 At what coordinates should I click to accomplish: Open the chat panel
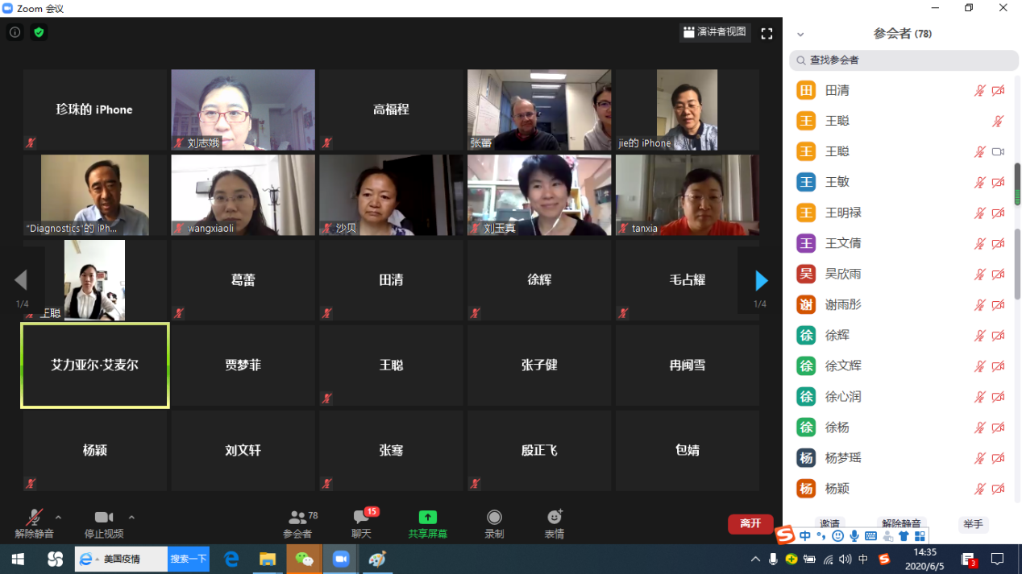tap(362, 523)
